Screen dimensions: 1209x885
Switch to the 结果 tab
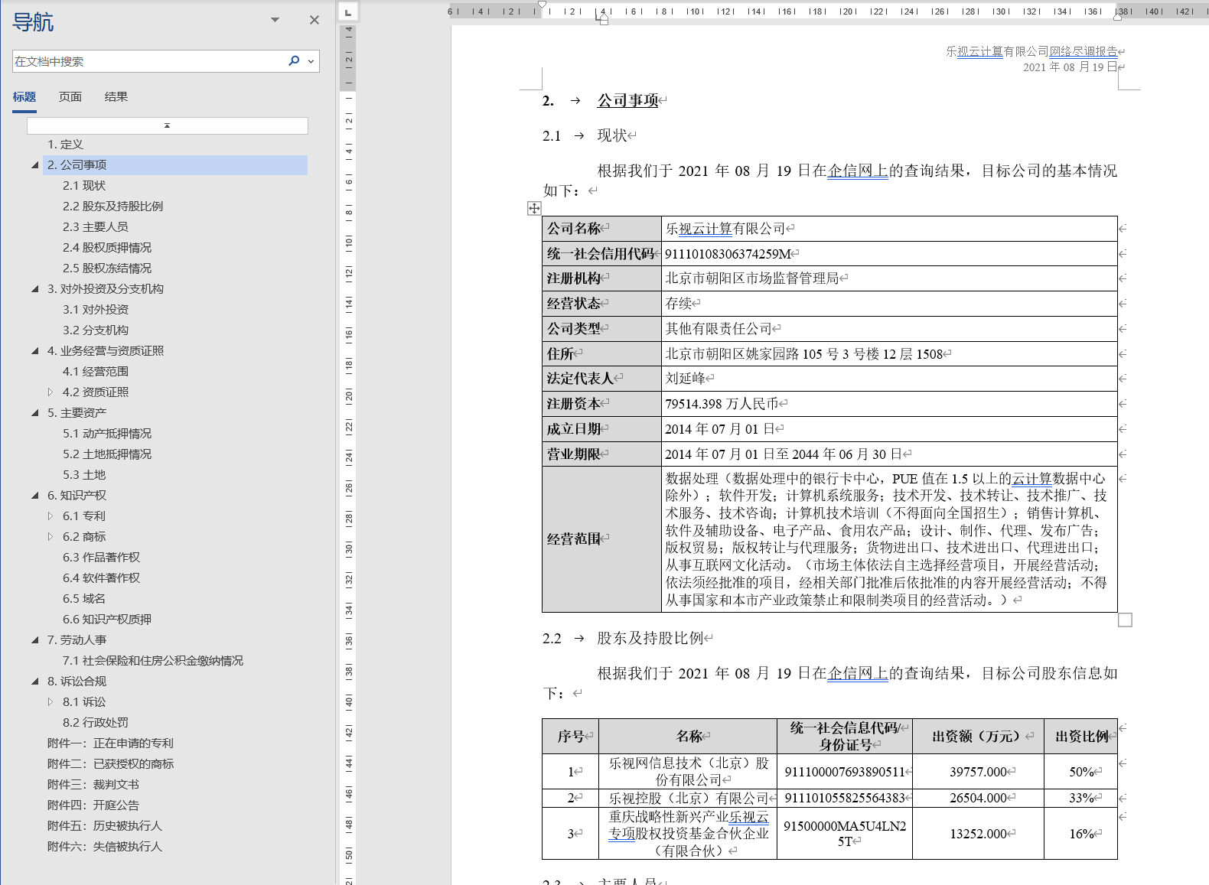[x=116, y=97]
